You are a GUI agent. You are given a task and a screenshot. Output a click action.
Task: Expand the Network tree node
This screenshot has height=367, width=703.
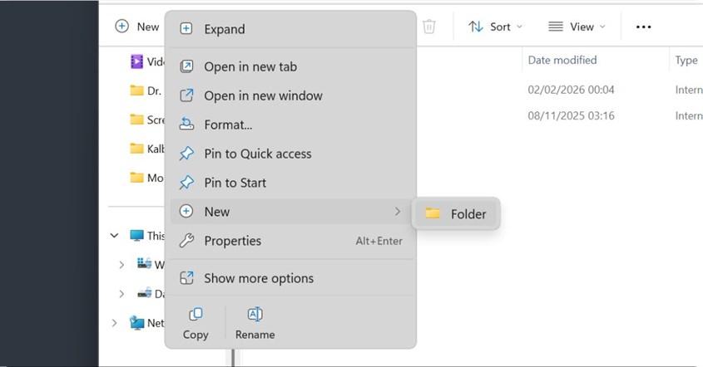(x=115, y=323)
